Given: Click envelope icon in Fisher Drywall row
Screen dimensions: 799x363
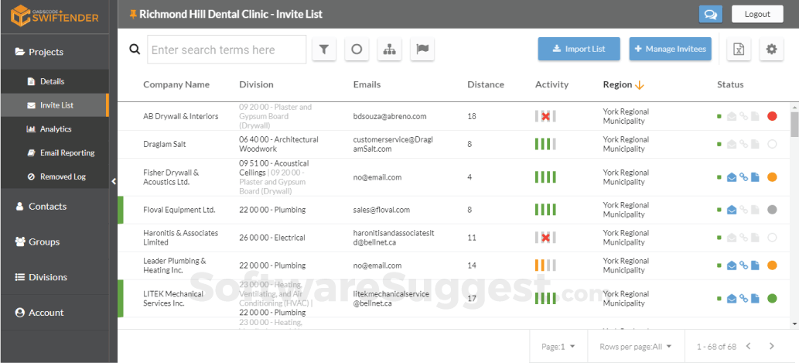Looking at the screenshot, I should [x=732, y=177].
